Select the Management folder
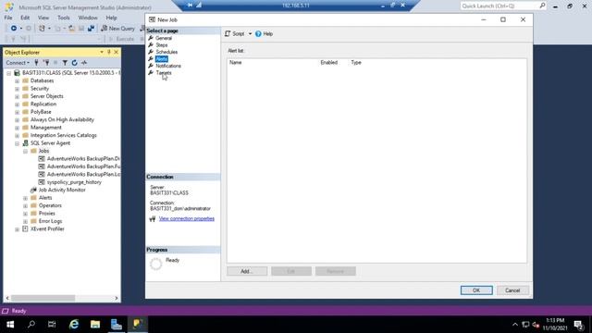592x333 pixels. [x=45, y=128]
